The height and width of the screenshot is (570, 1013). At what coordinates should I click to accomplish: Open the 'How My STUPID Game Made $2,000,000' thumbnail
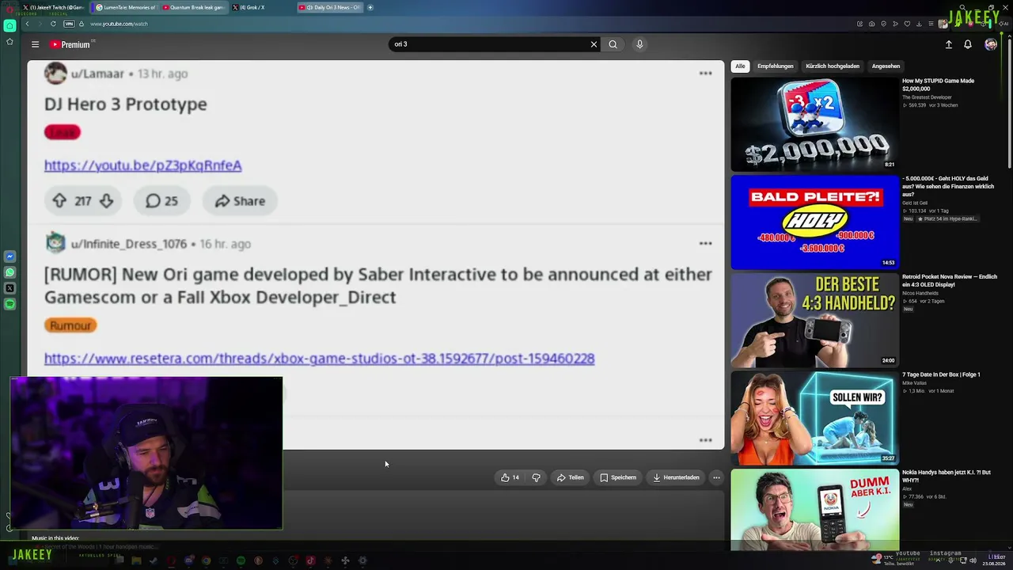click(814, 124)
